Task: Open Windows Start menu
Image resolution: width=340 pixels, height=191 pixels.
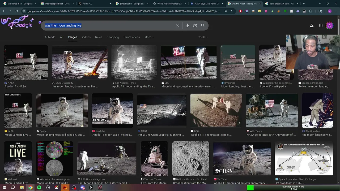Action: 4,188
